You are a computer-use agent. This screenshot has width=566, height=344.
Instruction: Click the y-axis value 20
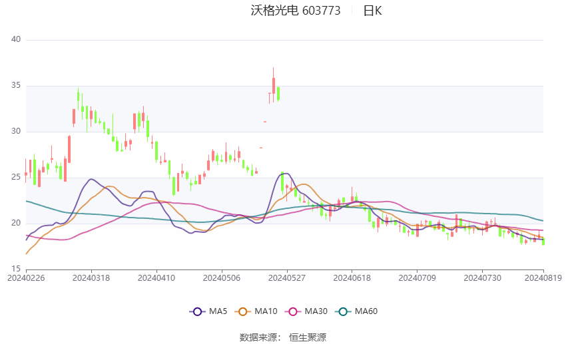pyautogui.click(x=16, y=223)
